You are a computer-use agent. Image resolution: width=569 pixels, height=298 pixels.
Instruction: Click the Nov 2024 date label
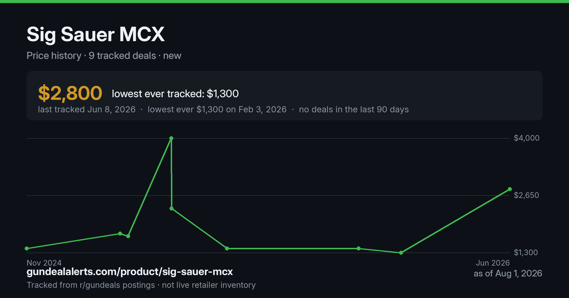(x=44, y=263)
